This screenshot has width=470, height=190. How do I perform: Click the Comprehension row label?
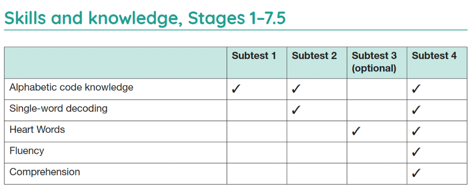click(x=44, y=172)
